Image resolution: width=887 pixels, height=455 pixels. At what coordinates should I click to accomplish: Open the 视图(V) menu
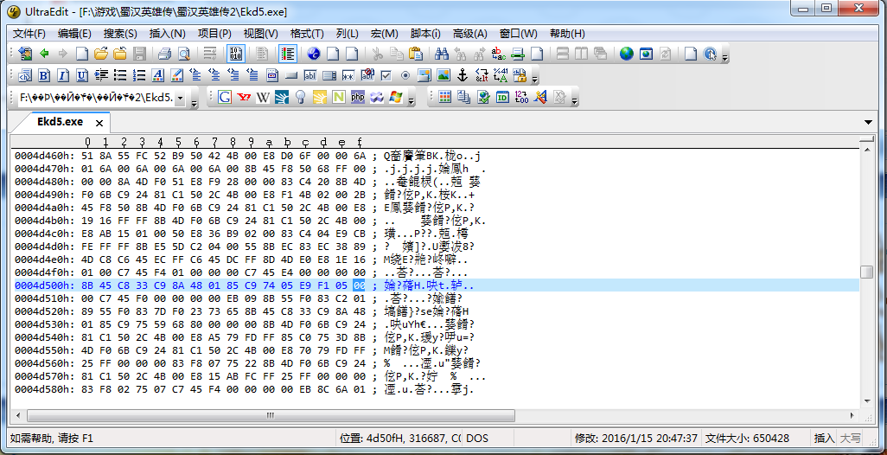261,34
